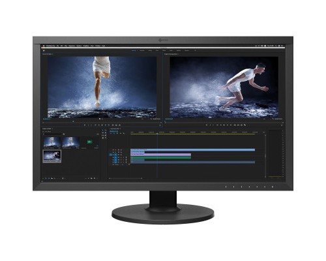Open Source monitor button editor plus
The width and height of the screenshot is (326, 261).
(160, 125)
